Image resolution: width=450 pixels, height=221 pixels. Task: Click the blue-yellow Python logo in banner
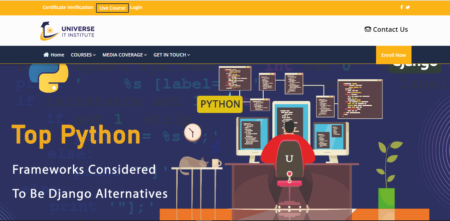click(49, 77)
